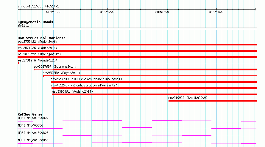This screenshot has width=265, height=147.
Task: Click the MDFI|NM_005586 gene label
Action: point(30,125)
